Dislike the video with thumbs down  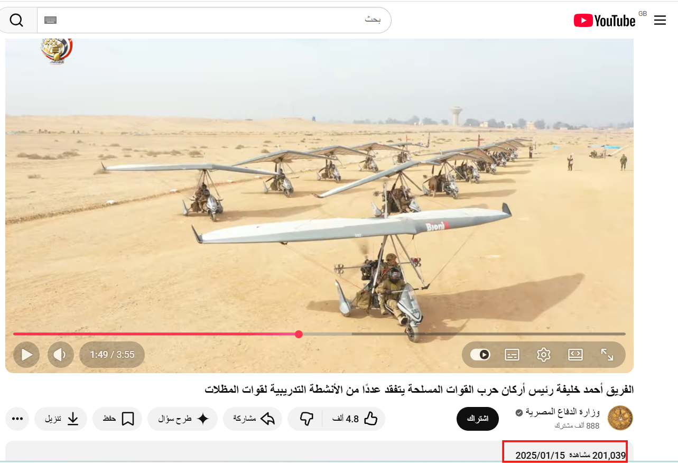307,419
